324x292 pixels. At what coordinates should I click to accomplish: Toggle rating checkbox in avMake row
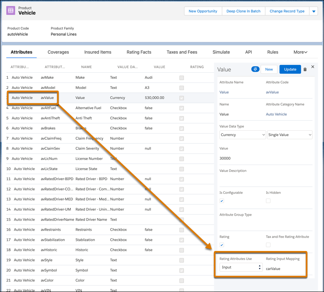(x=181, y=78)
